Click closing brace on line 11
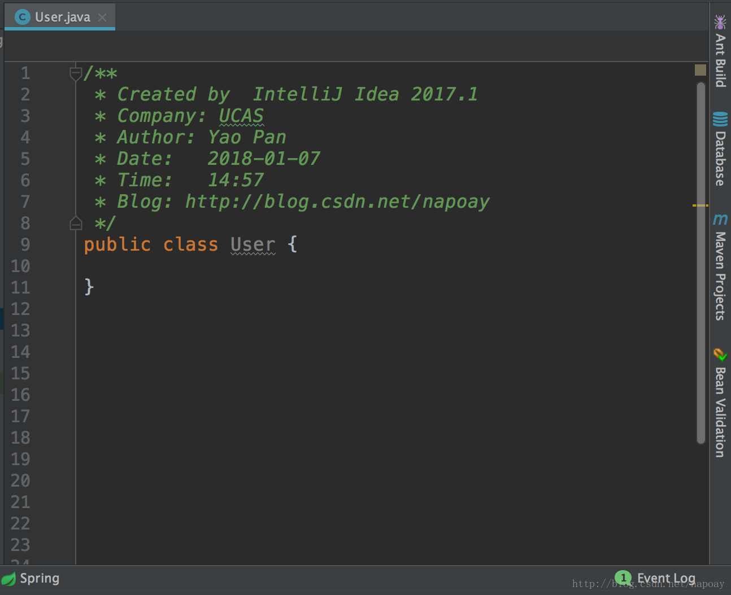 tap(89, 287)
